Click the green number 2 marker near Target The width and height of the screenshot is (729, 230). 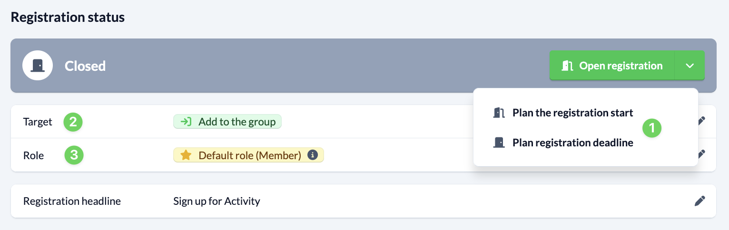pos(73,122)
